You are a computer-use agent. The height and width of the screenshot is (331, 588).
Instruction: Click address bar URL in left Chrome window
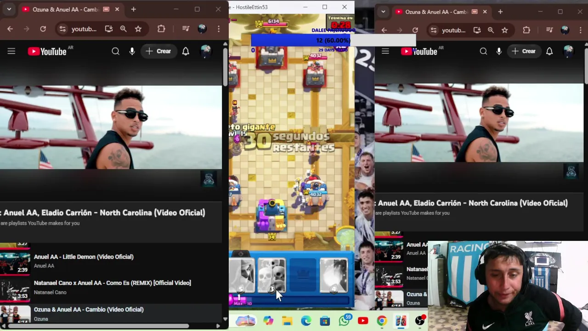[x=84, y=29]
